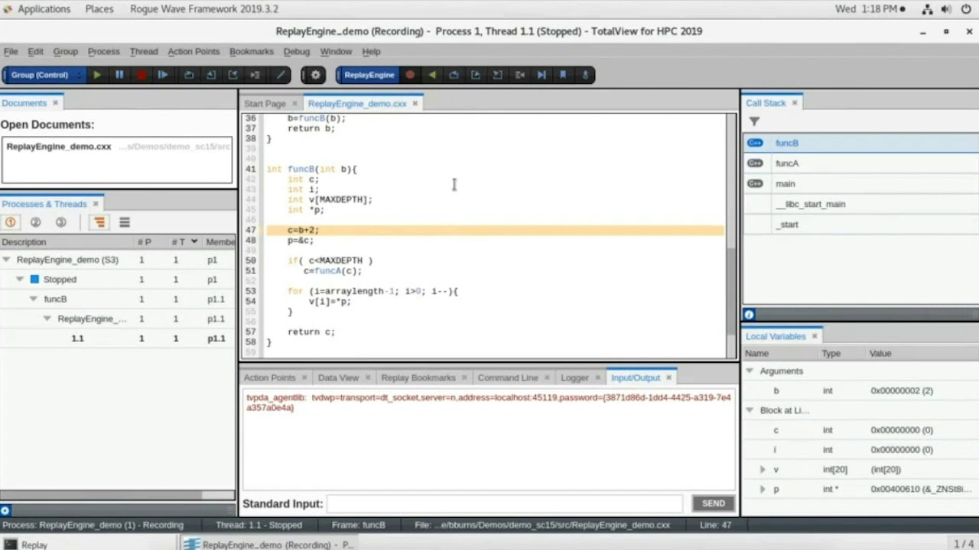
Task: Click the volume icon in system tray
Action: pyautogui.click(x=947, y=9)
